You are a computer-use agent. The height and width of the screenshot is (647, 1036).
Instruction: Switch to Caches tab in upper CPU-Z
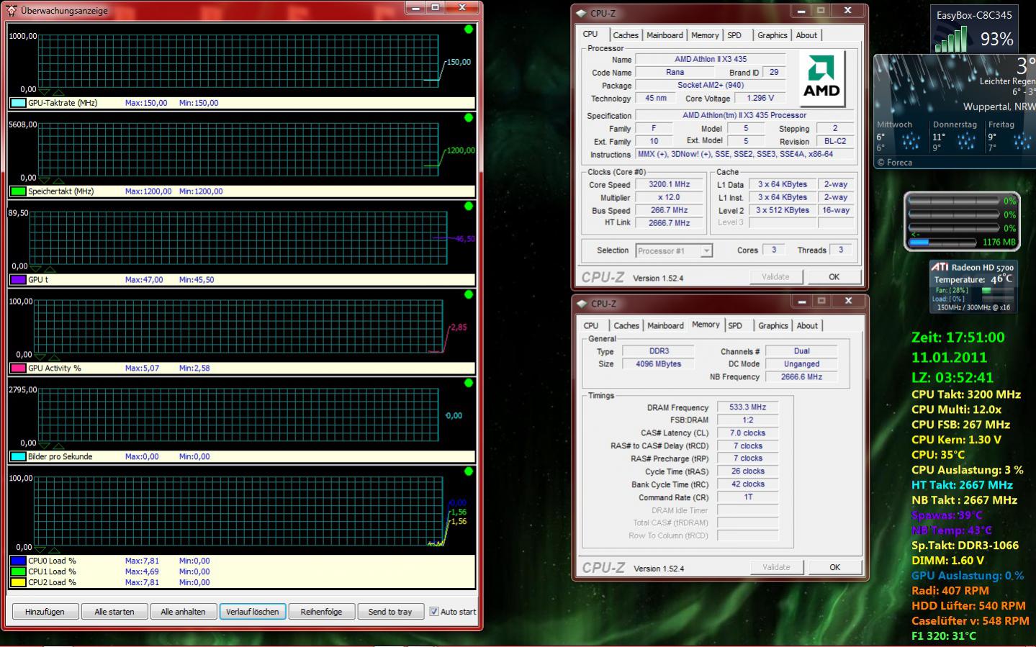tap(626, 35)
